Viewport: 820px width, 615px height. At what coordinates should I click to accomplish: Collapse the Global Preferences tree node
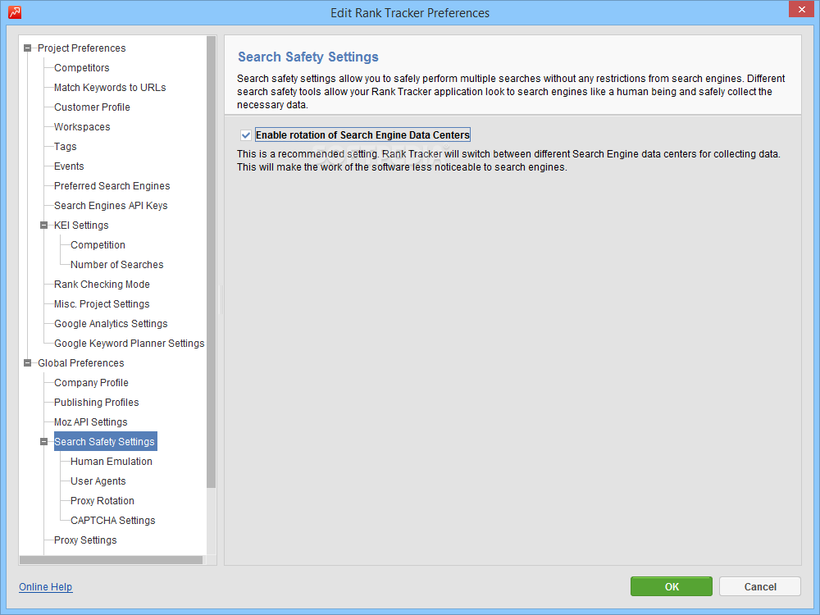tap(28, 363)
